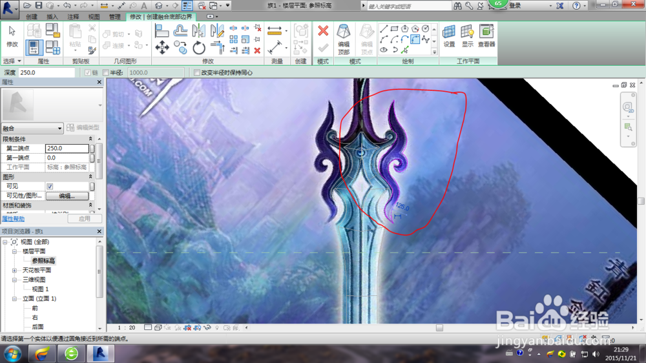
Task: Select the Front (前) elevation view
Action: 35,308
